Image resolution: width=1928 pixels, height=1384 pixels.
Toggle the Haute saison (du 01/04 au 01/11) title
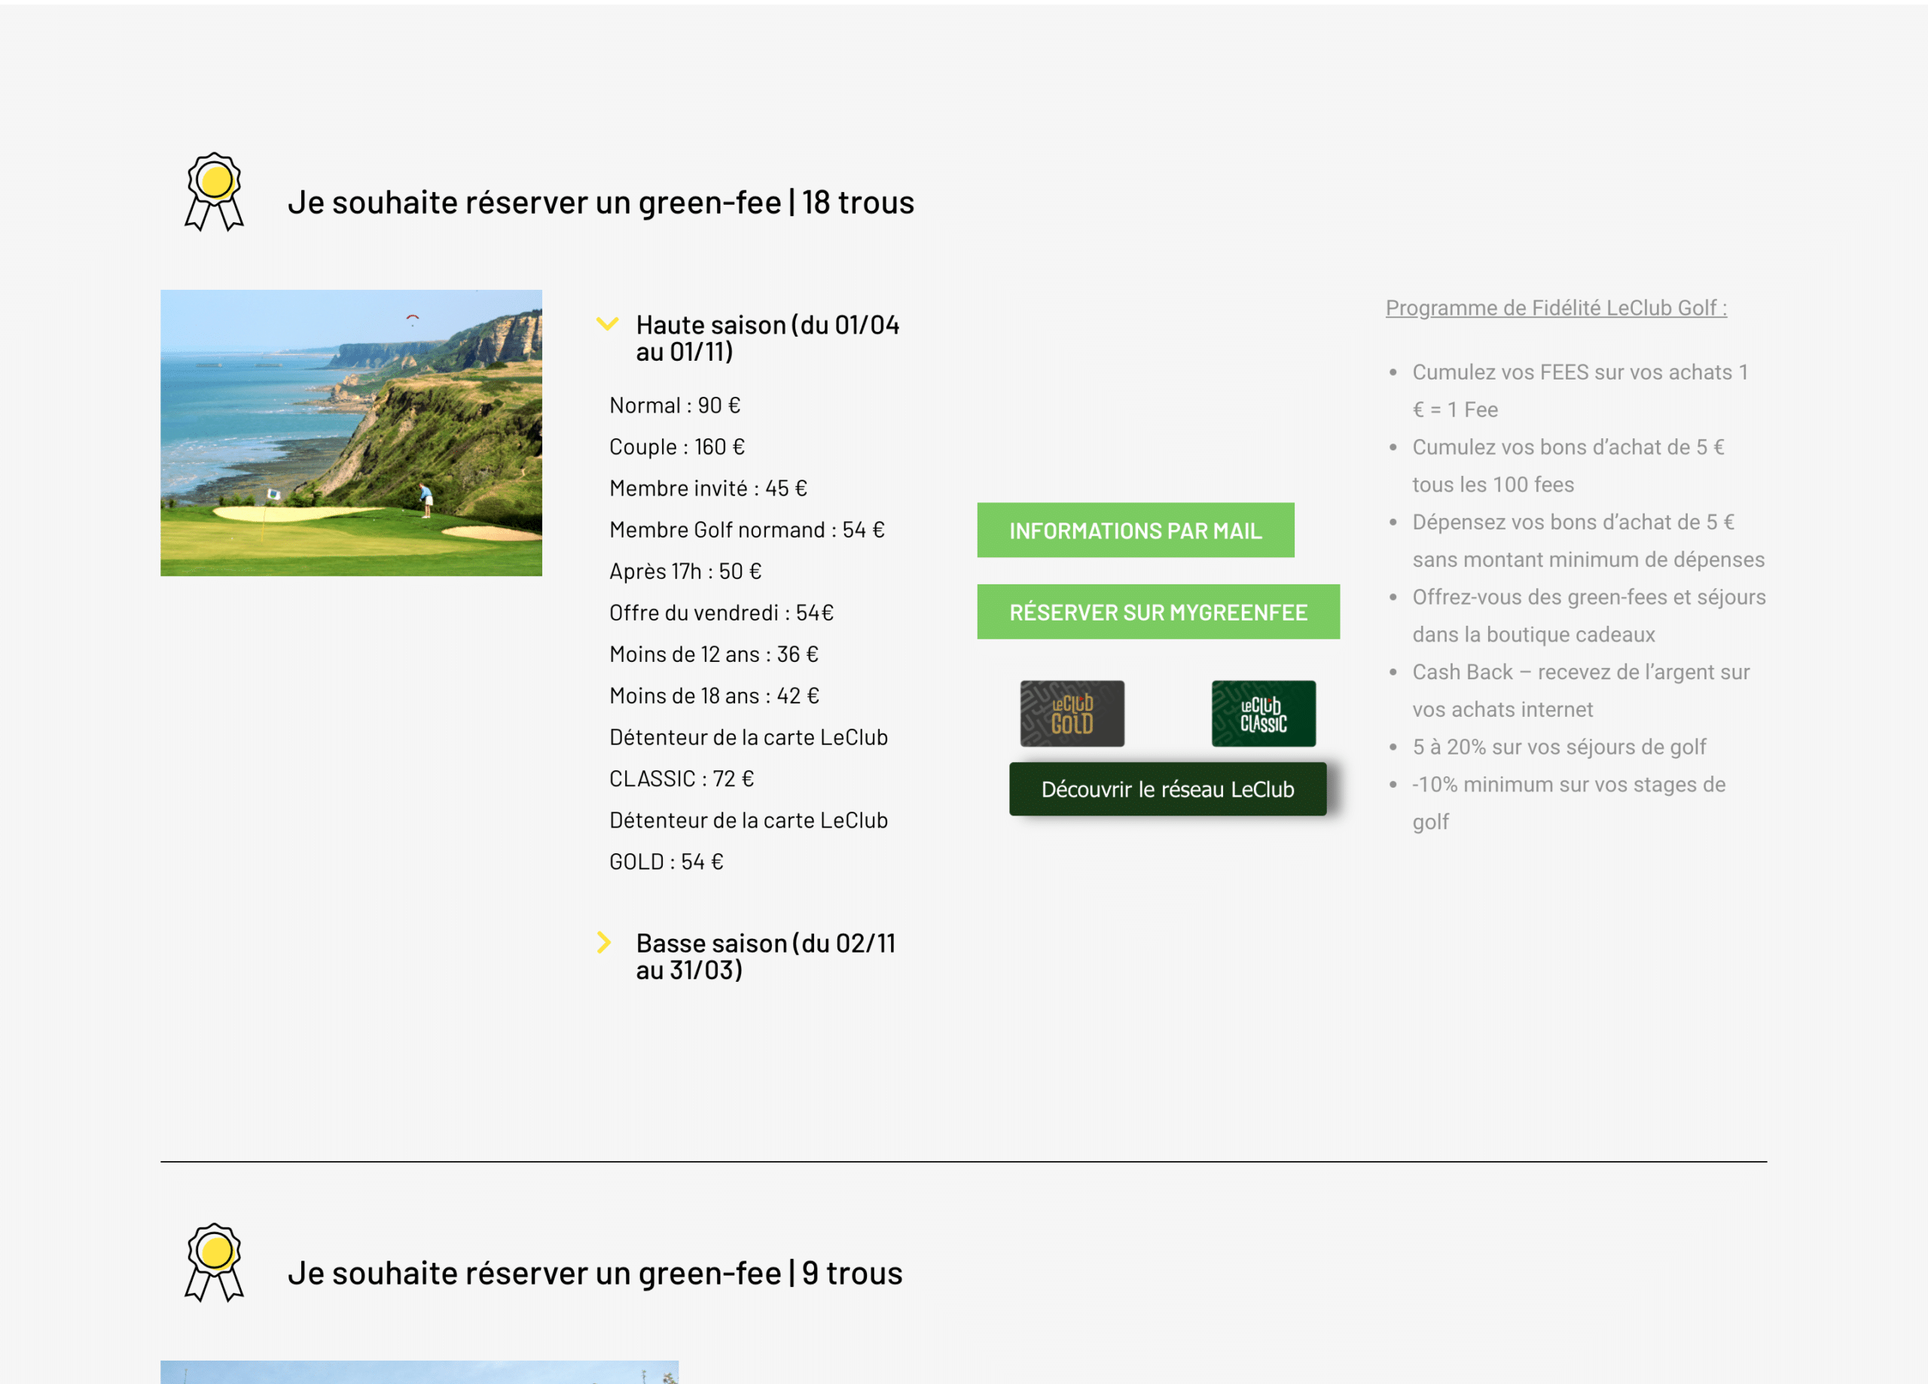click(767, 337)
